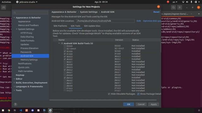Collapse Android SDK Build-Tools 33 row
The image size is (202, 113).
[59, 43]
